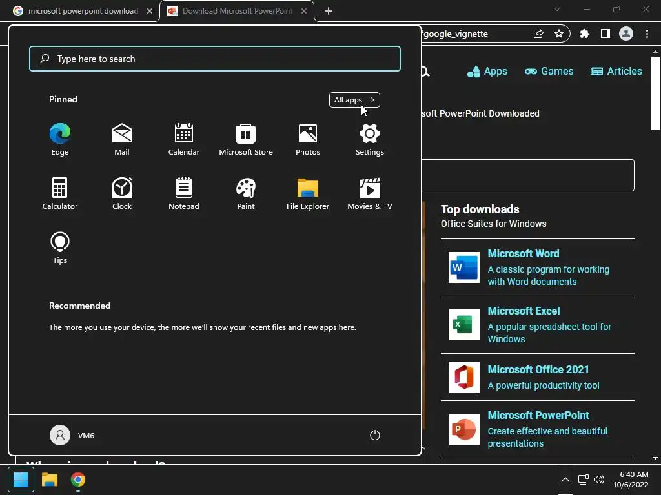Click the PowerPoint logo thumbnail
661x495 pixels.
pyautogui.click(x=463, y=429)
